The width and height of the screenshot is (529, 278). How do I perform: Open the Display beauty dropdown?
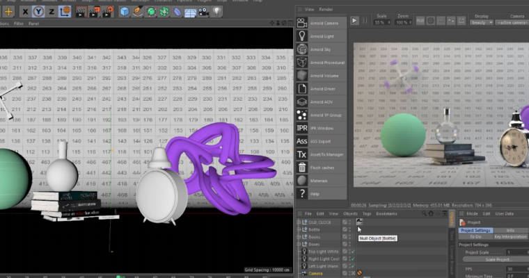point(482,23)
